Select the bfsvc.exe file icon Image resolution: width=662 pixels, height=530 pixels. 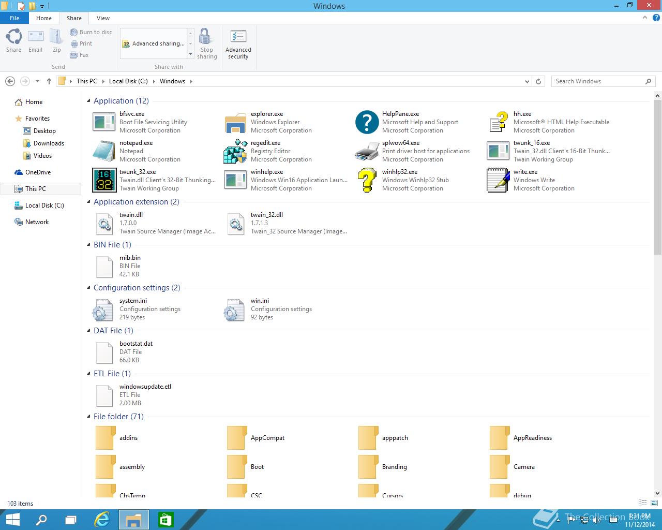(x=104, y=122)
